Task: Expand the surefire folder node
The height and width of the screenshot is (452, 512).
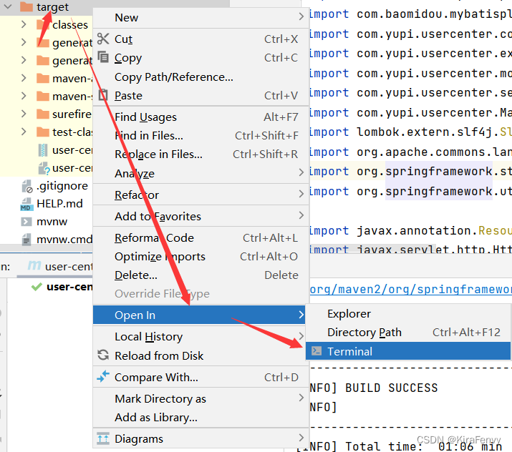Action: point(24,114)
